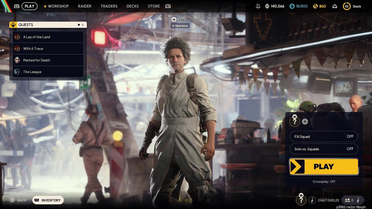The height and width of the screenshot is (209, 372).
Task: Click the L1 previous-tab bumper icon
Action: 17,6
